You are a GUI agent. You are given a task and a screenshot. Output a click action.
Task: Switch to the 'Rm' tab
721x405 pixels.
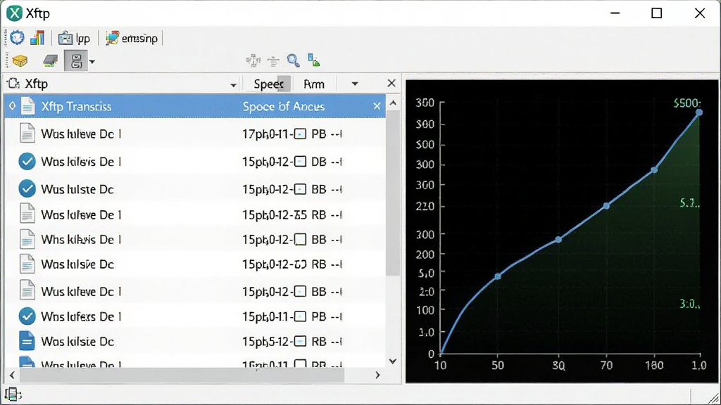tap(314, 84)
